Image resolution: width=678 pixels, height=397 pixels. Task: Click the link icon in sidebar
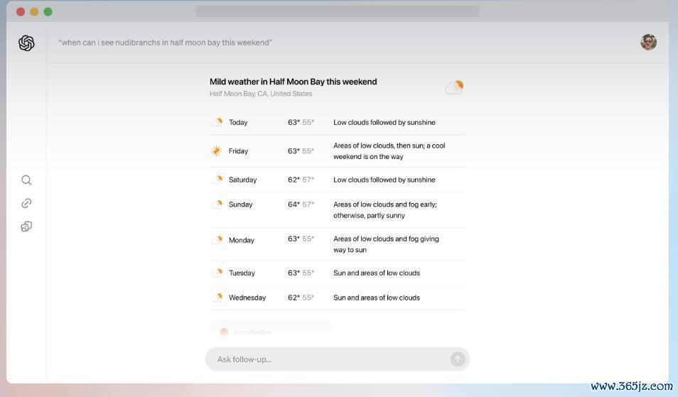(26, 203)
